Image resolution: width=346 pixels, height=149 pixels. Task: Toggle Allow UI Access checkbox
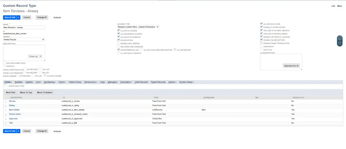(119, 30)
